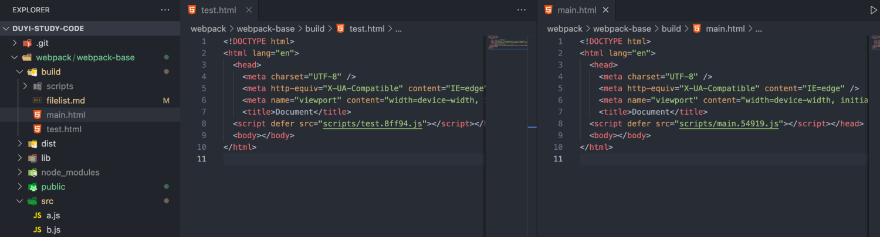Click HTML5 icon on test.html tab
The height and width of the screenshot is (237, 880).
point(192,10)
